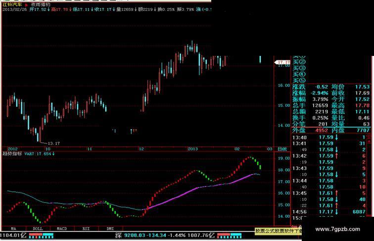Select the 13:40 tick trade row

click(x=329, y=138)
